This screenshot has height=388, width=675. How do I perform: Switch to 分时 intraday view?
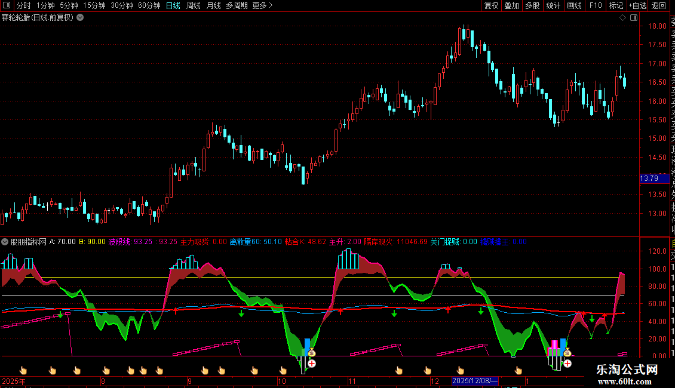(x=24, y=5)
